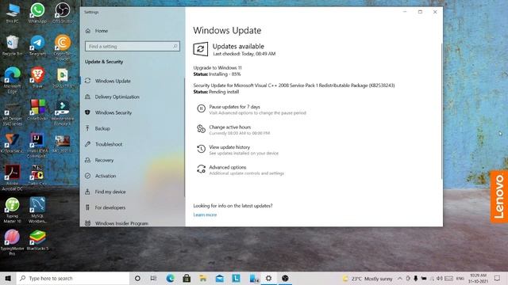Select the Typing Master 10 shortcut
Screen dimensions: 508x285
click(x=13, y=210)
